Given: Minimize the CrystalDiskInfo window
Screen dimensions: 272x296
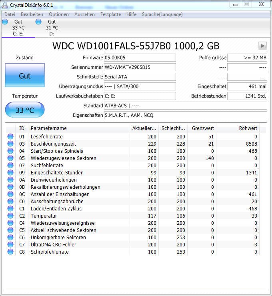Looking at the screenshot, I should [x=236, y=4].
